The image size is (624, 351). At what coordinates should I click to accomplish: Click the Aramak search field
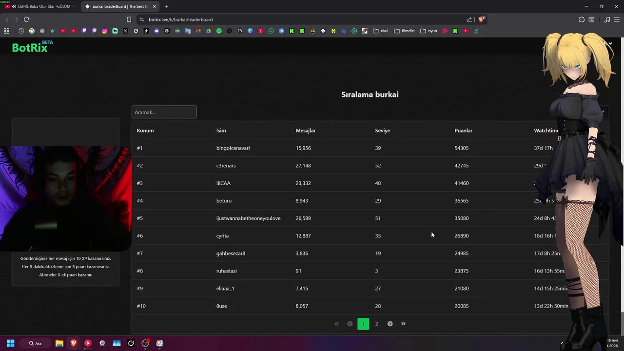tap(164, 112)
